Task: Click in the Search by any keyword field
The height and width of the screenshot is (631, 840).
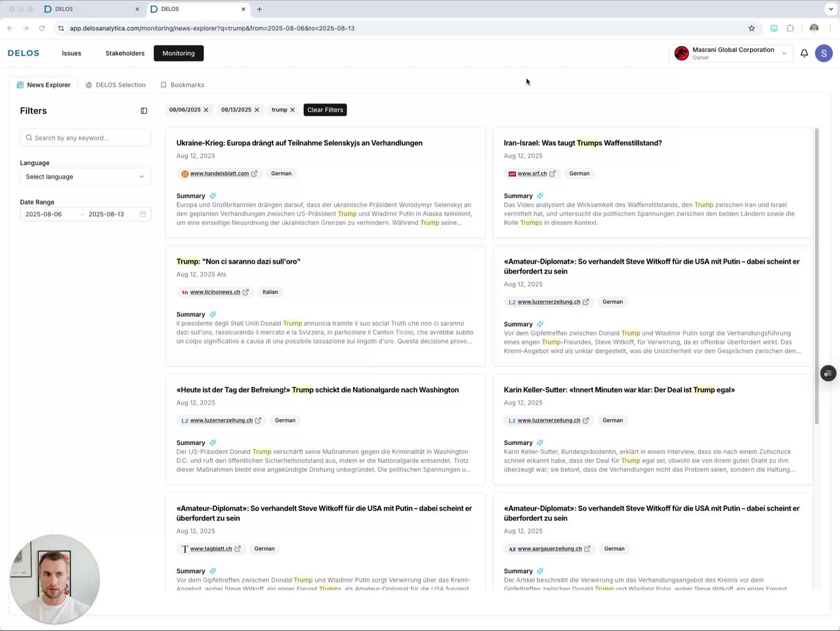Action: point(85,138)
